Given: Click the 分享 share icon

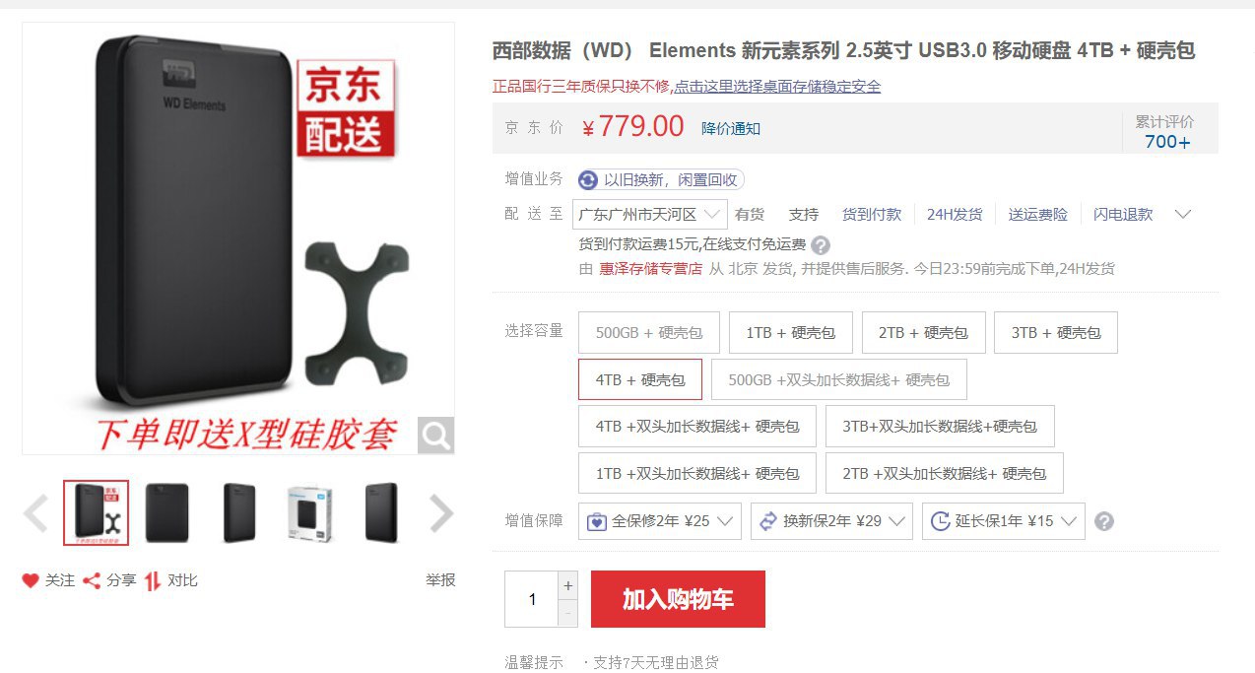Looking at the screenshot, I should click(92, 580).
